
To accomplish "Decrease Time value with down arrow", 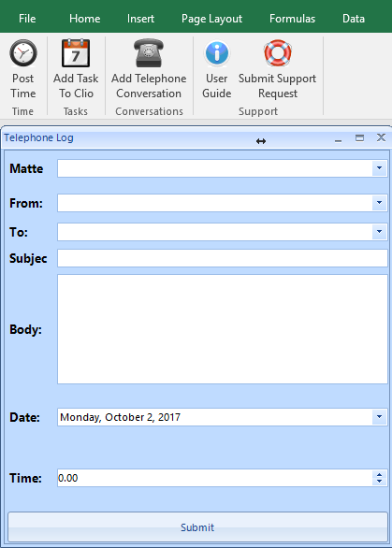I will (x=380, y=482).
